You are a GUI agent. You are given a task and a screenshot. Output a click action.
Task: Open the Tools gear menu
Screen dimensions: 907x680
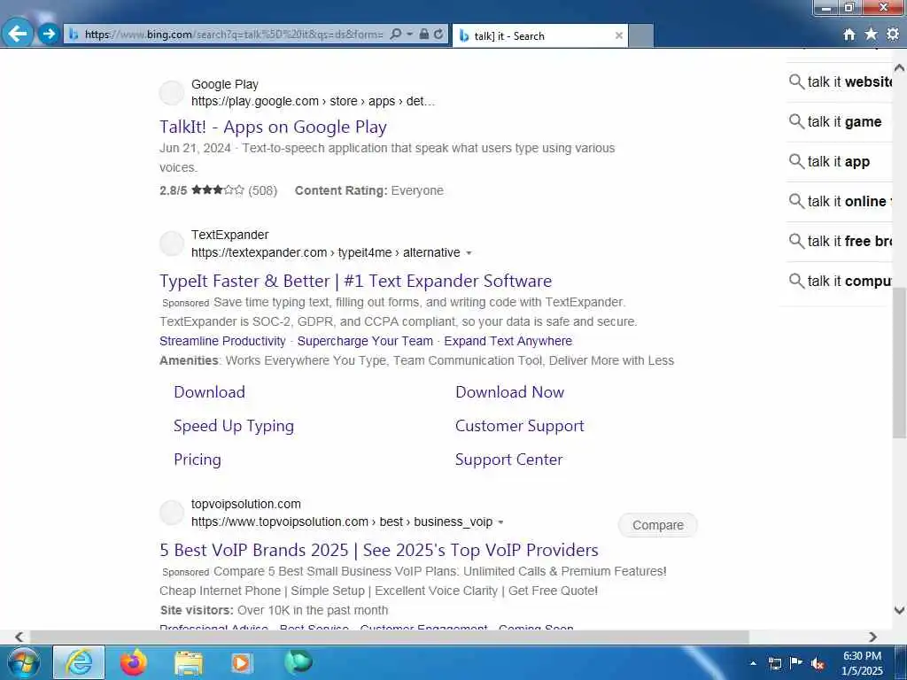893,35
